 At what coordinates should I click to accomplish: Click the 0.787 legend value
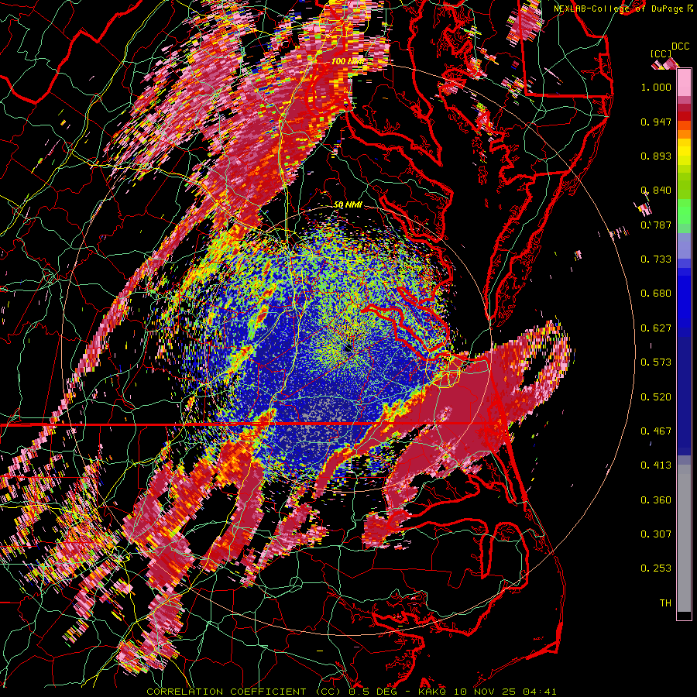coord(656,225)
